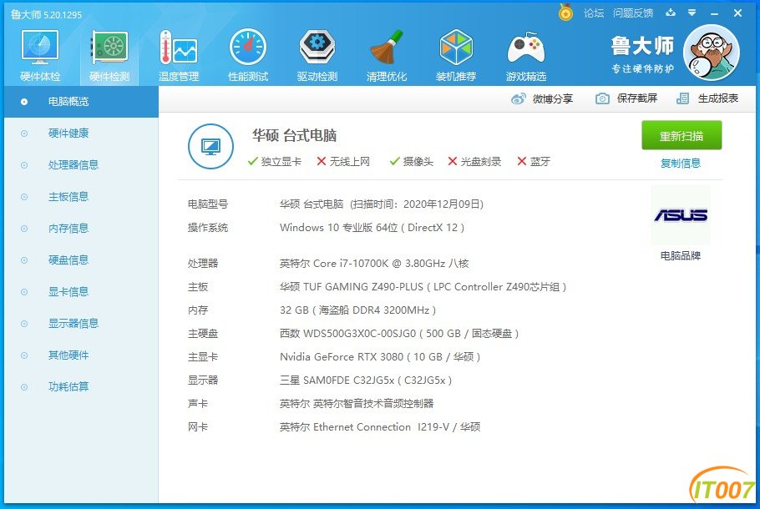760x509 pixels.
Task: Click 生成报表 text button
Action: pos(718,98)
